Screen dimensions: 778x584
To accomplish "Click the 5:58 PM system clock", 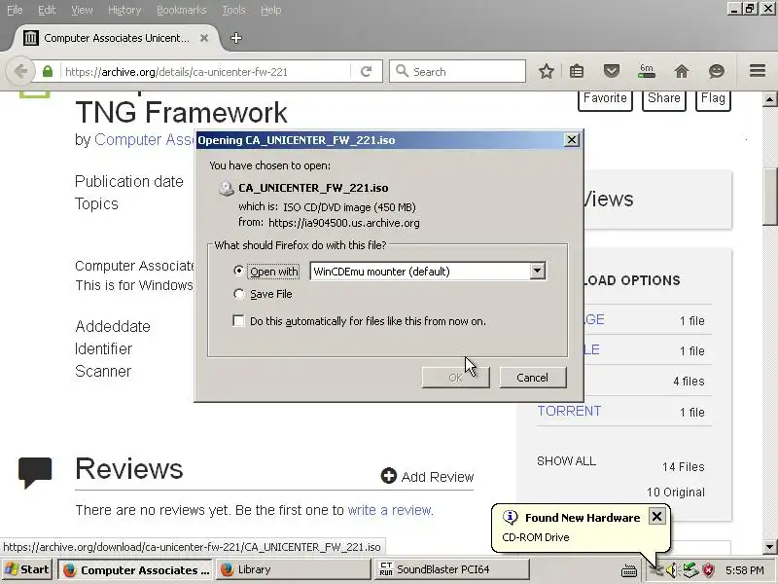I will click(744, 569).
